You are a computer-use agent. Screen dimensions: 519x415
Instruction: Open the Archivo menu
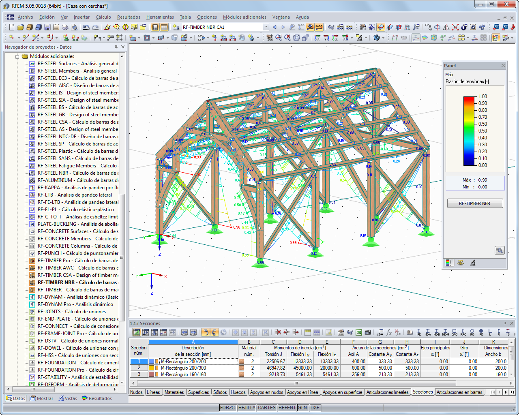click(26, 17)
